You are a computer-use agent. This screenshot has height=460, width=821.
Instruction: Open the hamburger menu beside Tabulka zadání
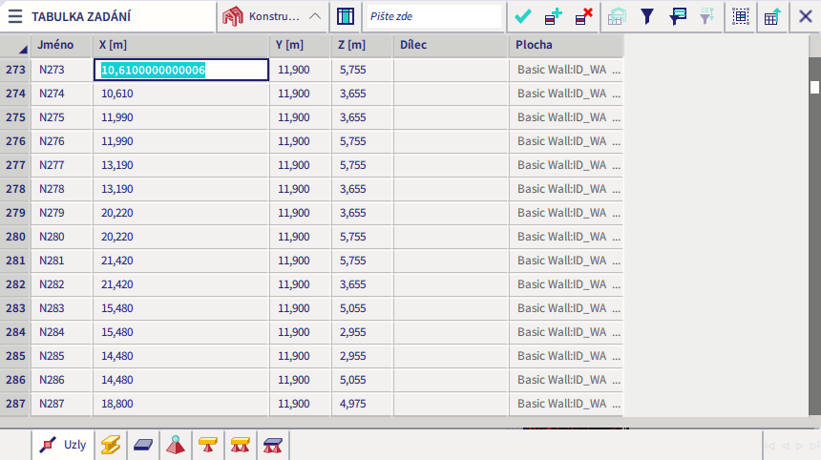tap(15, 16)
